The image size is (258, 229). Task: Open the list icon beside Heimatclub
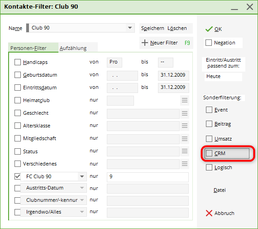(185, 100)
